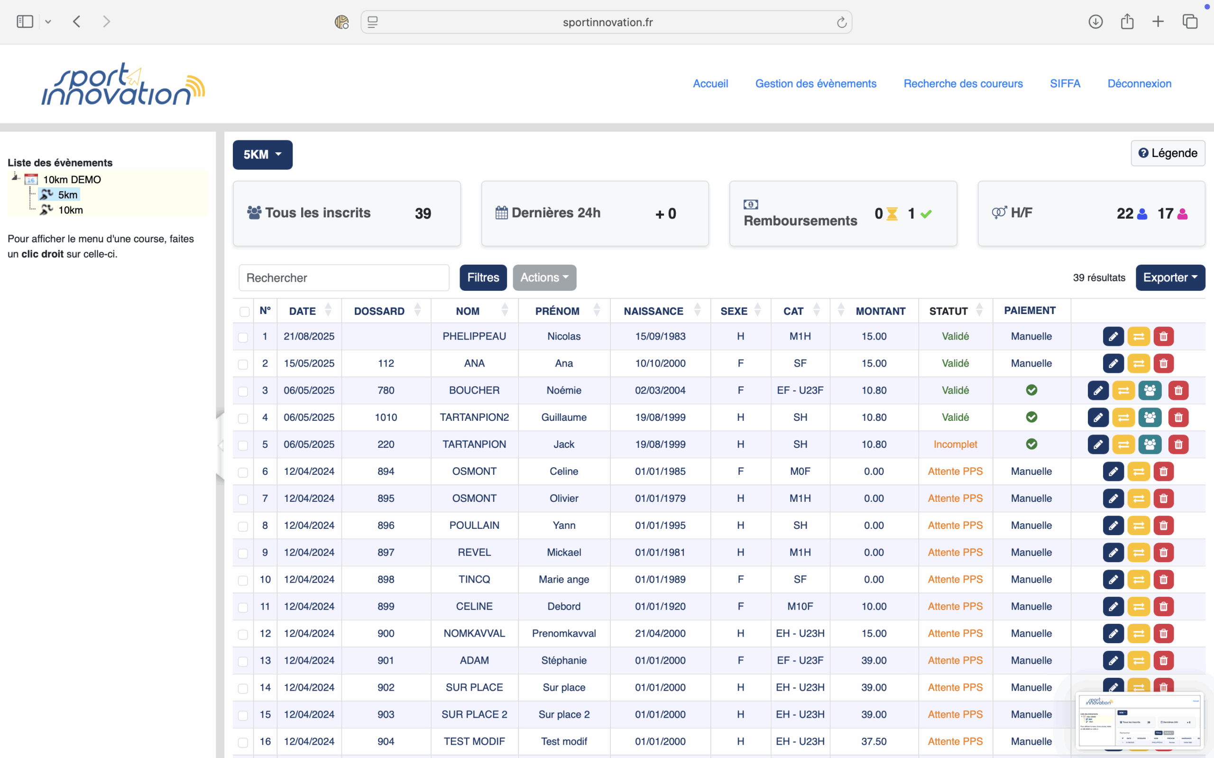This screenshot has width=1214, height=758.
Task: Click the edit pencil icon for TINCQ row
Action: [1113, 580]
